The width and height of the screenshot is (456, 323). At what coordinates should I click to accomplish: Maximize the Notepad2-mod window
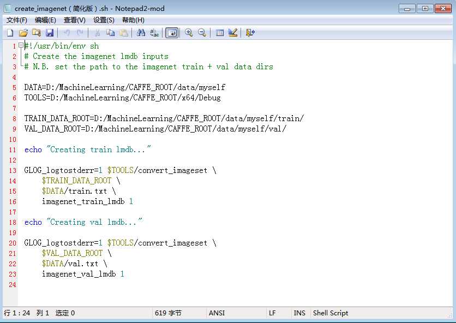425,8
